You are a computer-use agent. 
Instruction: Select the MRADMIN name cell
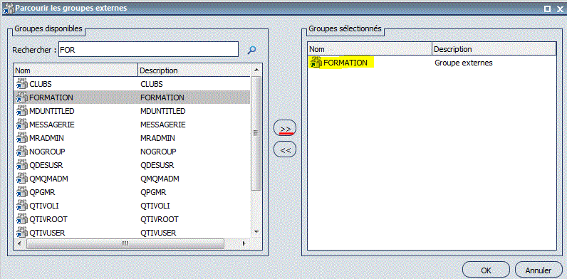click(x=46, y=138)
